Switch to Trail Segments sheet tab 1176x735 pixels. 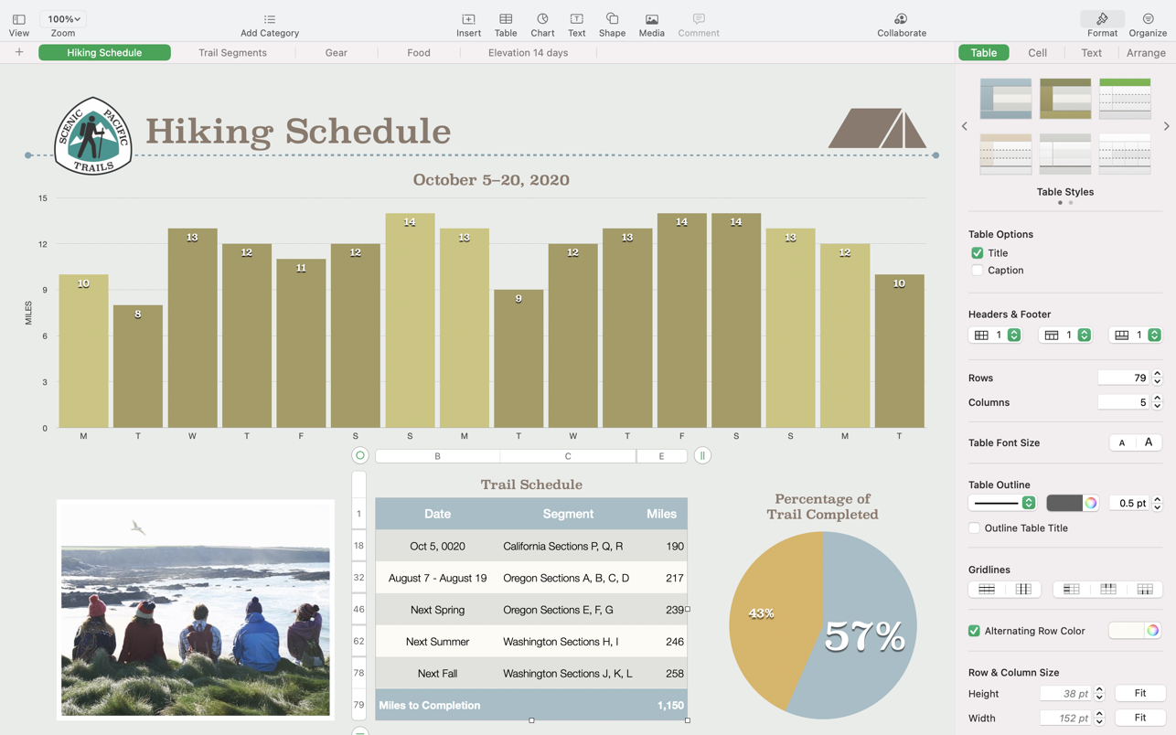[232, 53]
